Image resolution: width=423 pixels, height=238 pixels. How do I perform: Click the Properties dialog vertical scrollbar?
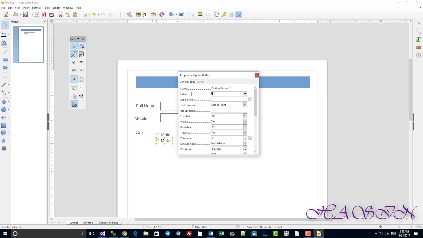pyautogui.click(x=255, y=119)
